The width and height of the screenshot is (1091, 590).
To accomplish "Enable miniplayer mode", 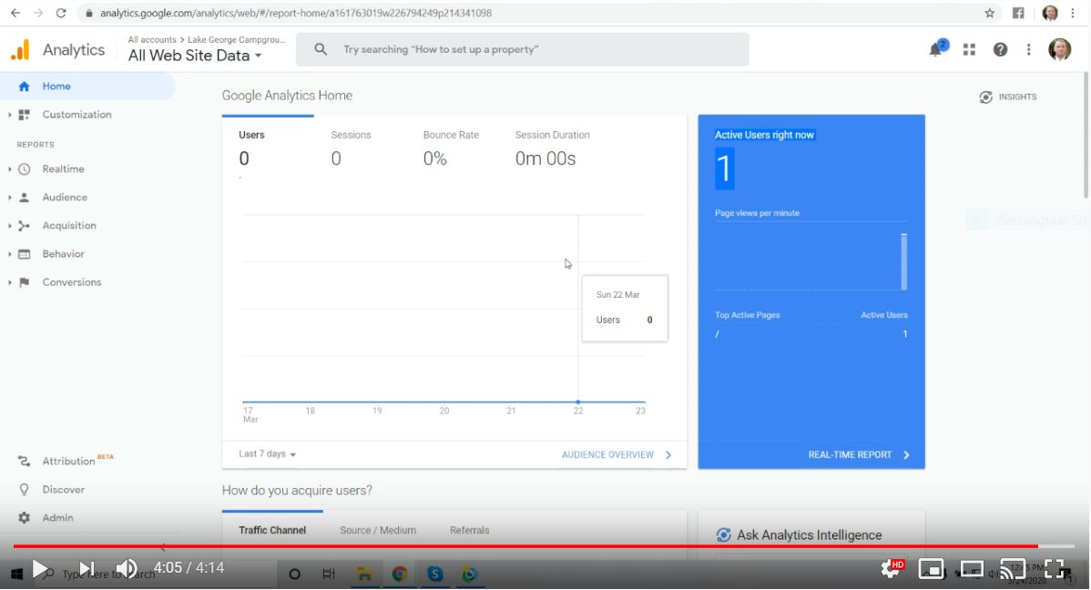I will 931,569.
